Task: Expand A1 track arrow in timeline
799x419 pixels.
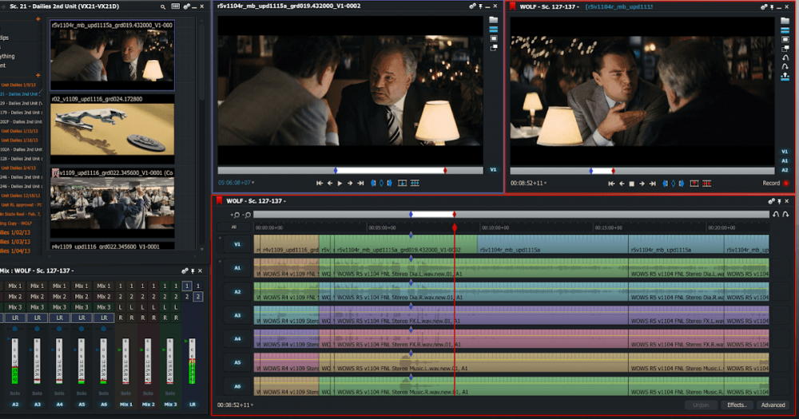Action: click(x=221, y=261)
